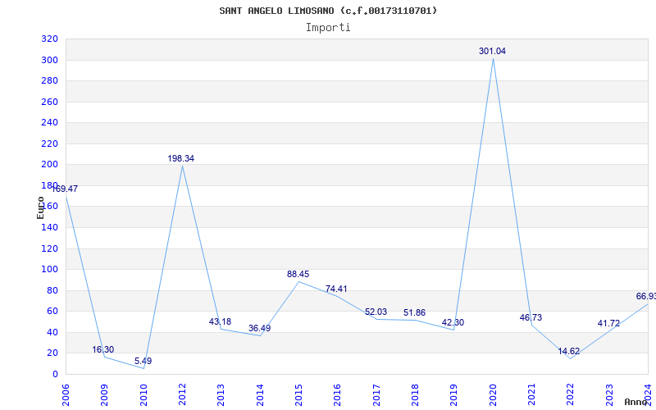Click the 80 y-axis tick label
Screen dimensions: 656x410
coord(52,291)
